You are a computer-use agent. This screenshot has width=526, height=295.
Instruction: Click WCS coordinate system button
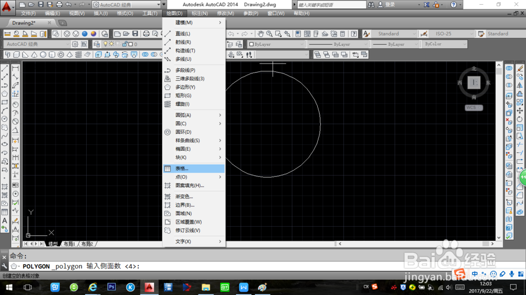coord(474,108)
